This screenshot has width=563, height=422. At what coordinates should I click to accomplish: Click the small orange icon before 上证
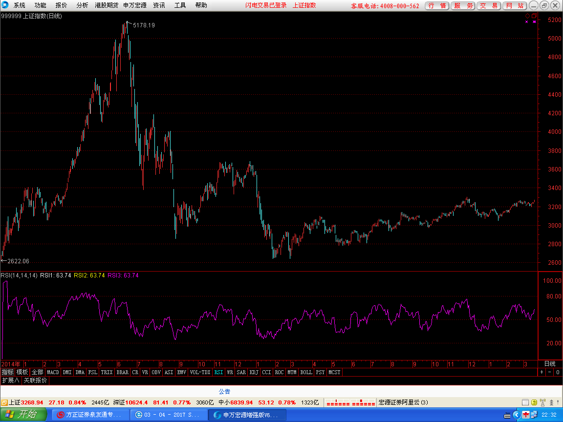(x=4, y=402)
